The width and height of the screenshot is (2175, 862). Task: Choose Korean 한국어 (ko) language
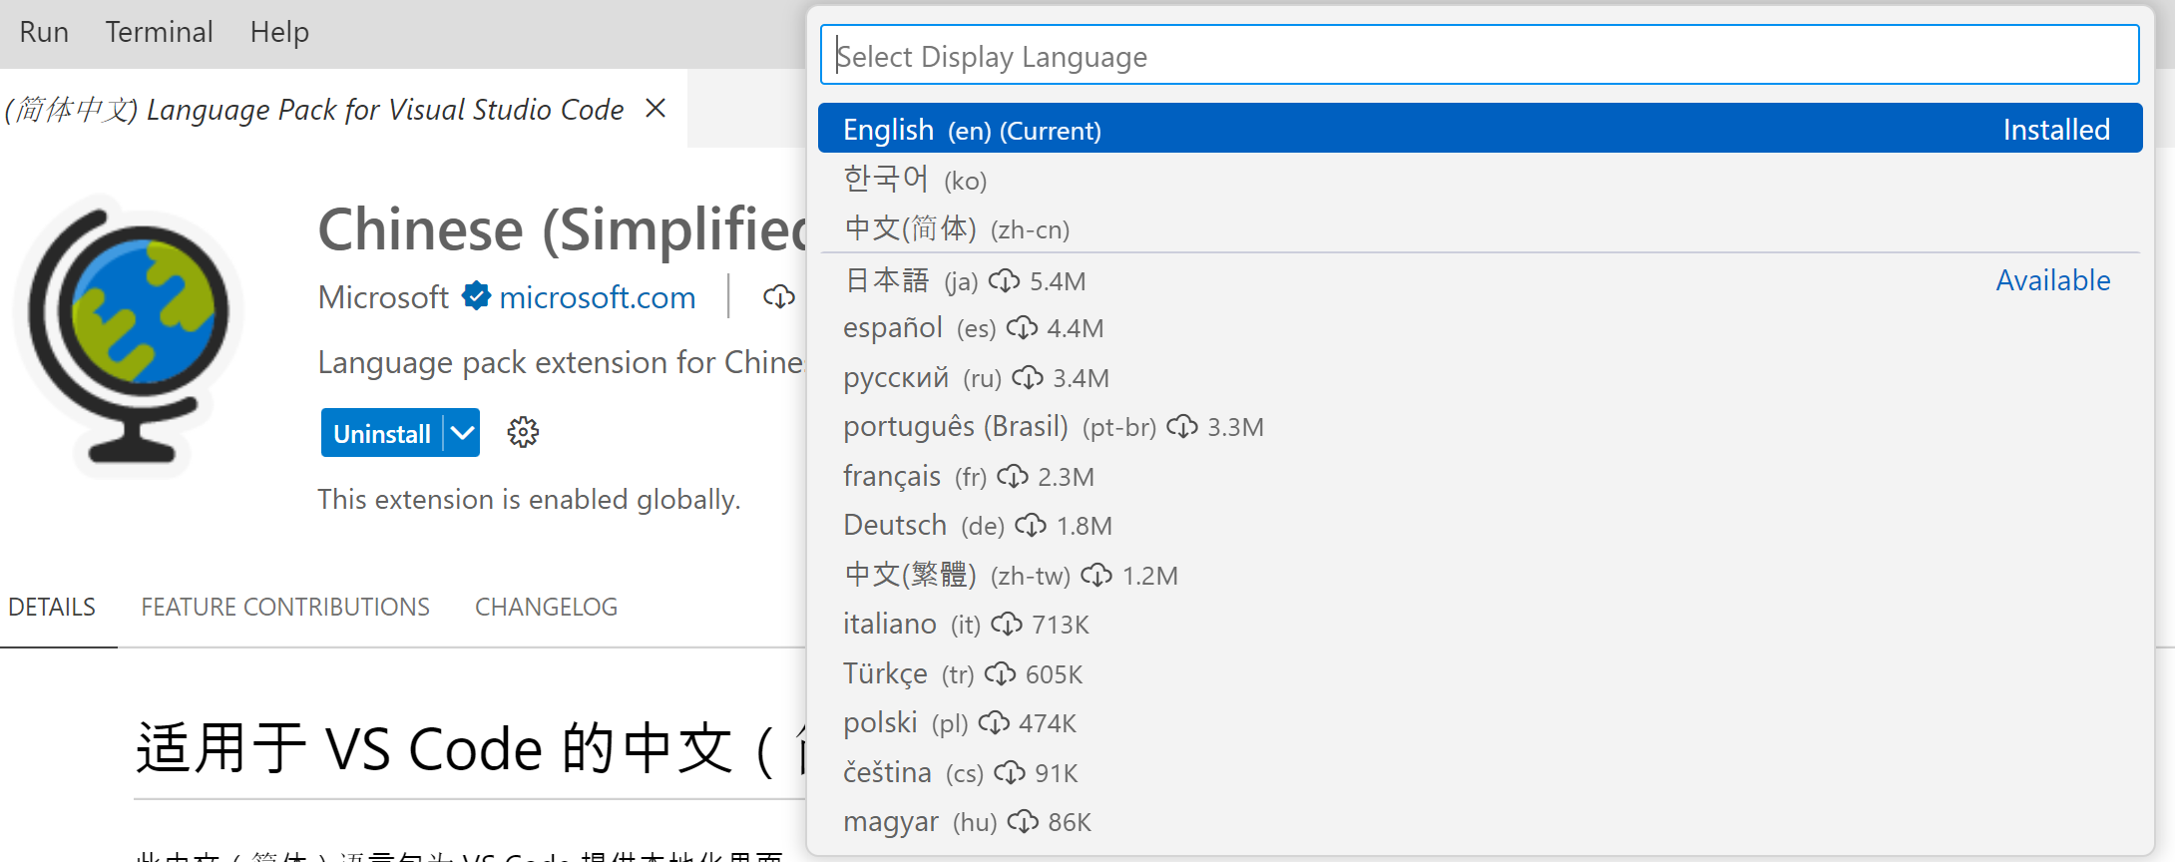click(1480, 180)
